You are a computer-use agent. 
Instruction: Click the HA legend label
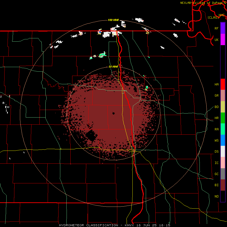click(x=216, y=84)
